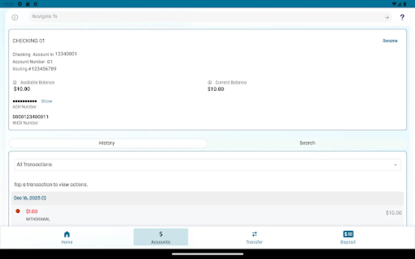Open help with the question mark icon

402,17
